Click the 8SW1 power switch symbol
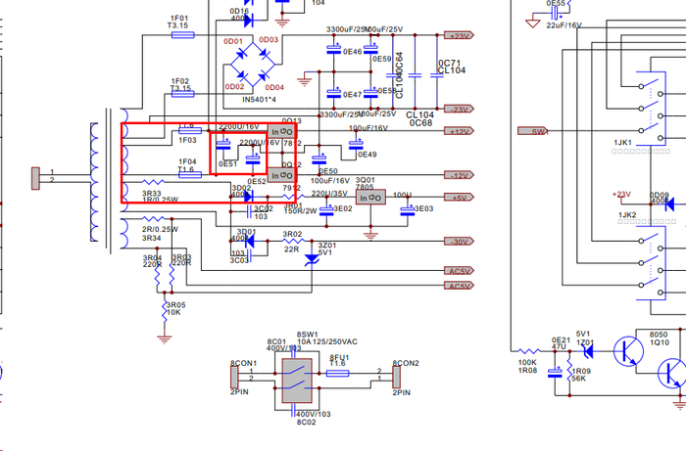 click(x=297, y=381)
